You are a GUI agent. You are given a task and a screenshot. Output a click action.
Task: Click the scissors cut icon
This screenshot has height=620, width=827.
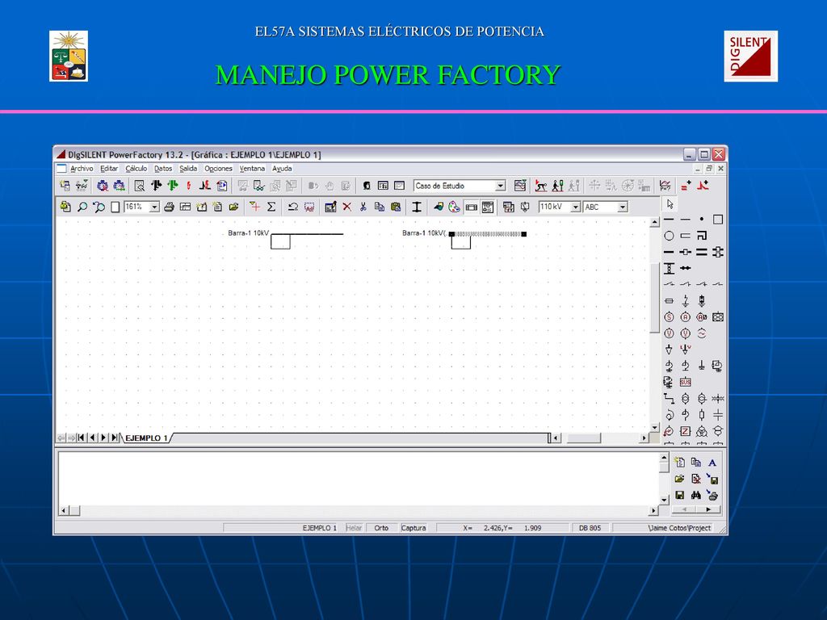pyautogui.click(x=363, y=207)
